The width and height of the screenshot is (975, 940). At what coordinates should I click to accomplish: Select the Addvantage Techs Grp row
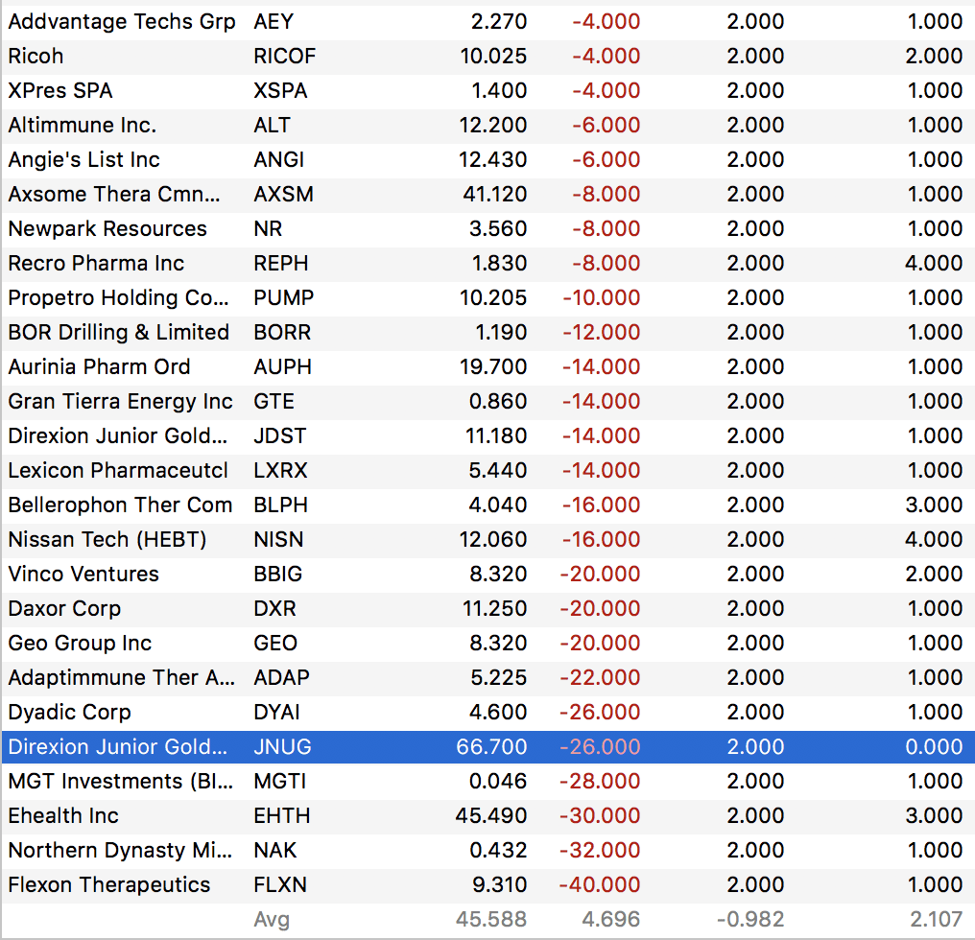click(488, 22)
